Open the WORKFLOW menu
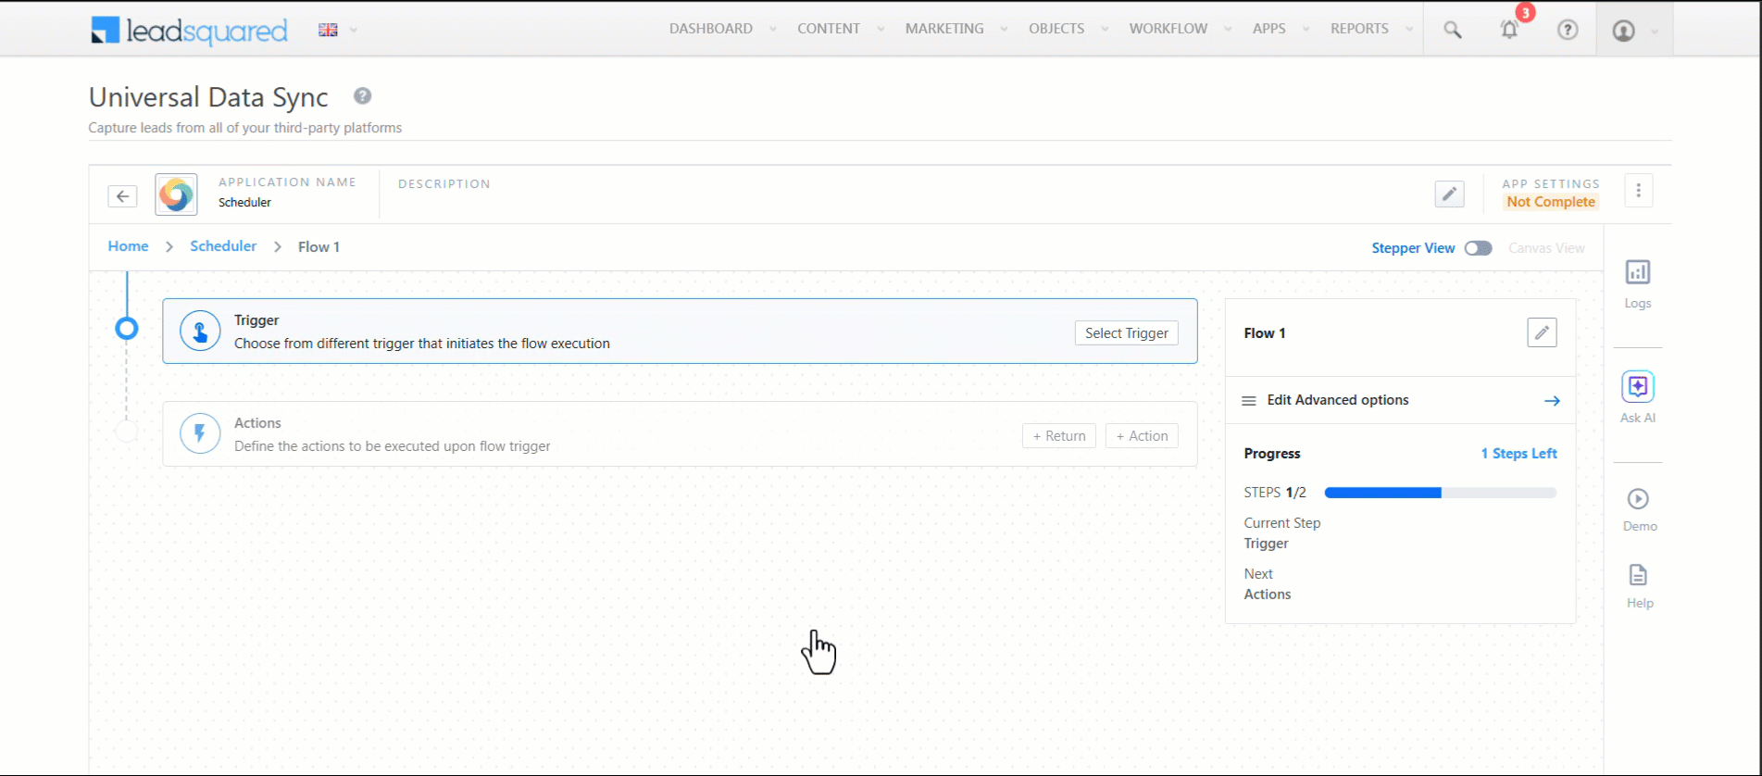This screenshot has width=1762, height=776. tap(1168, 29)
